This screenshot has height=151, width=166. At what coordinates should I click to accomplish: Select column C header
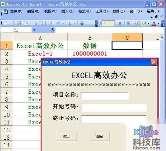click(127, 38)
